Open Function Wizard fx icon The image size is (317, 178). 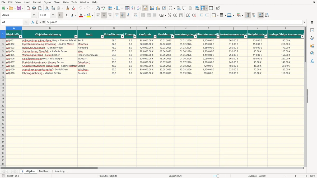coord(33,22)
